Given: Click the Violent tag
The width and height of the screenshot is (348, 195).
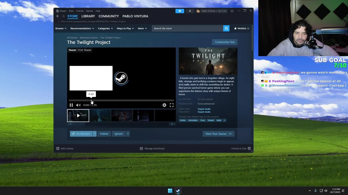Looking at the screenshot, I should [211, 120].
